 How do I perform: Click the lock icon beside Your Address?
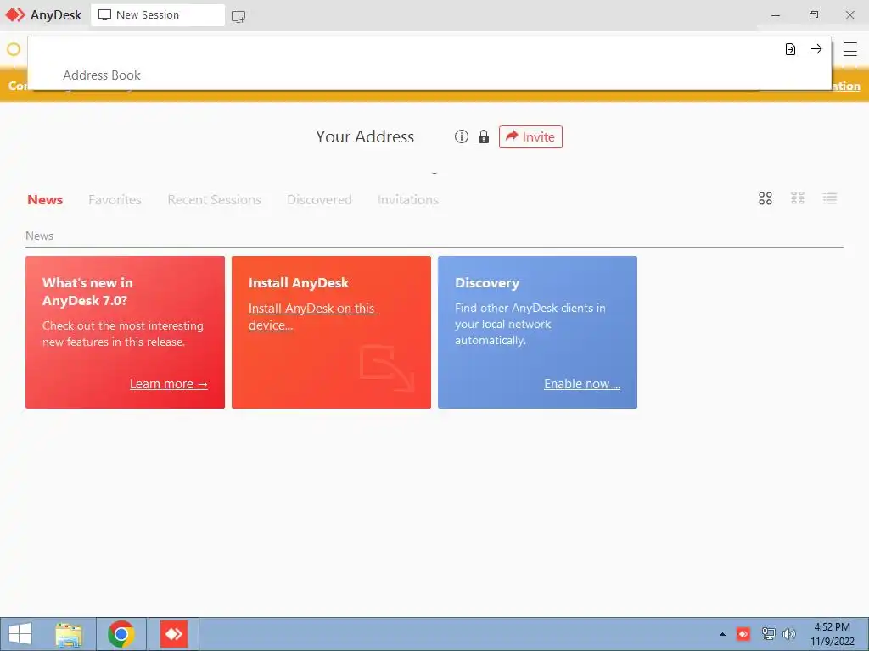[484, 136]
